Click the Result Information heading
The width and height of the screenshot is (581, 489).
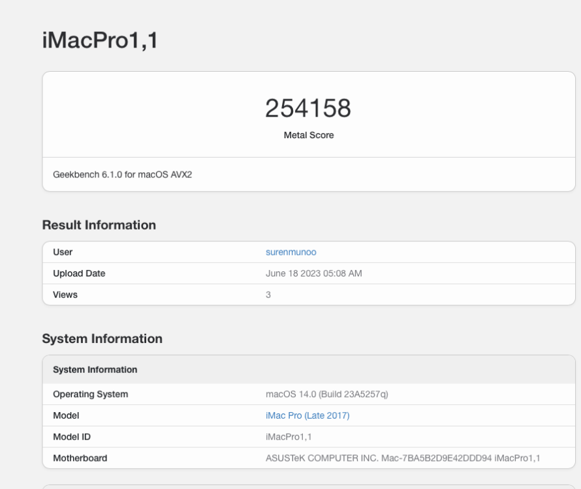[x=99, y=225]
